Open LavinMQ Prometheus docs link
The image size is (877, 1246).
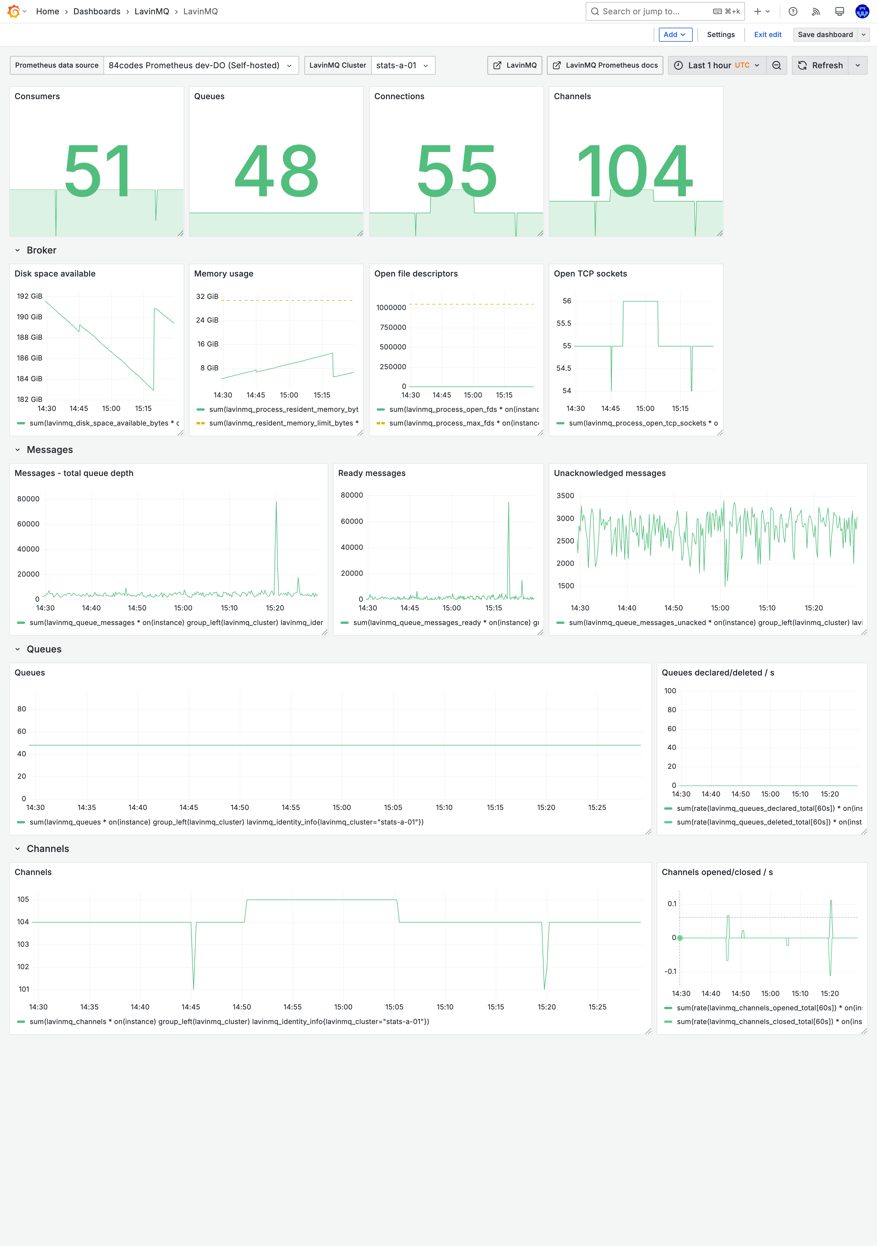(605, 65)
